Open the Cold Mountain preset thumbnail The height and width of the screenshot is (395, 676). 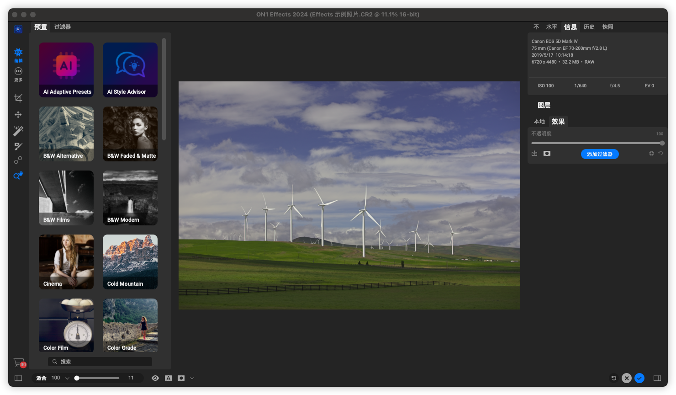130,262
